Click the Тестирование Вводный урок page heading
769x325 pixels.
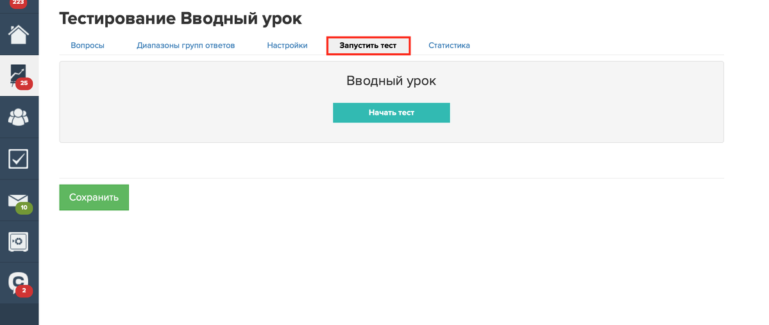[180, 19]
